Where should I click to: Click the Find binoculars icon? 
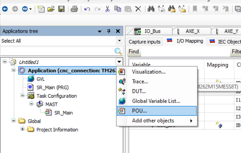[x=151, y=9]
